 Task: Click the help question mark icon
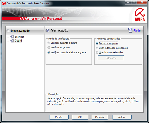pyautogui.click(x=130, y=30)
